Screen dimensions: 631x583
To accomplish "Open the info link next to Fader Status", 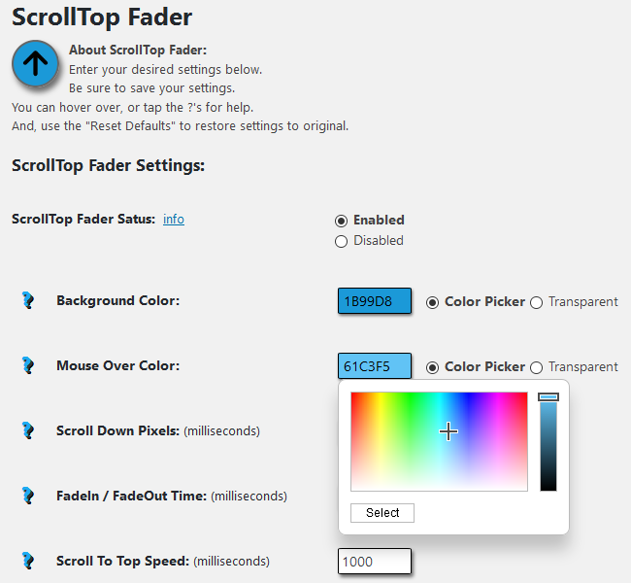I will pos(174,220).
